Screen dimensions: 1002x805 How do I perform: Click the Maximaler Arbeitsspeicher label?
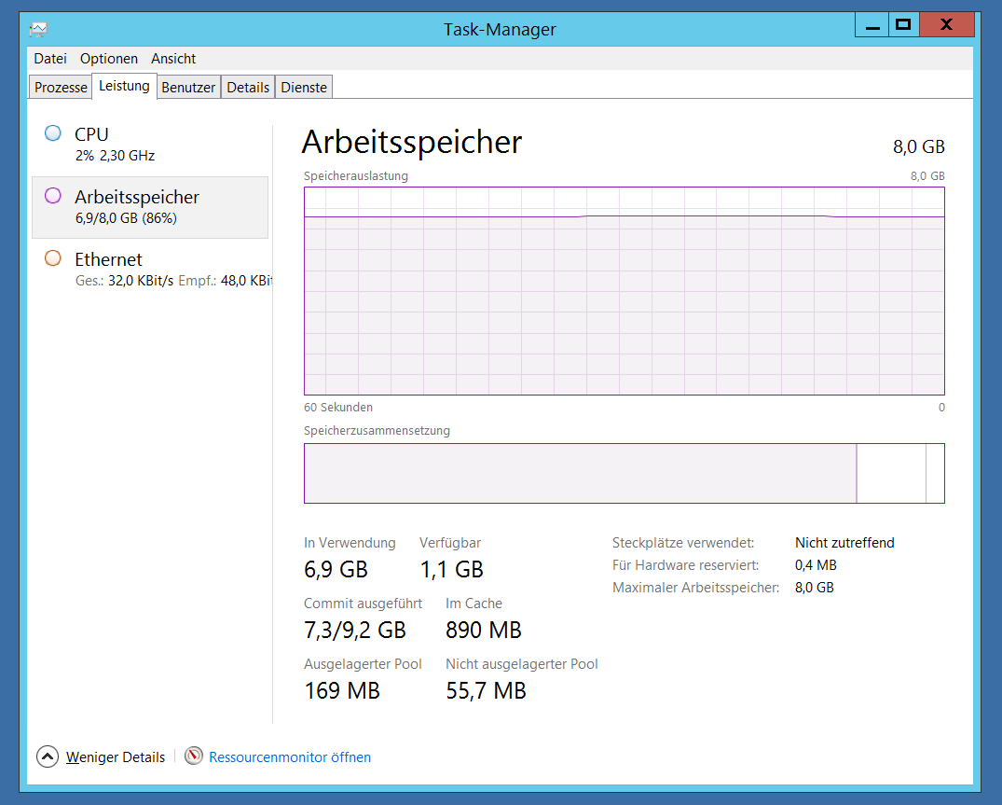click(696, 588)
